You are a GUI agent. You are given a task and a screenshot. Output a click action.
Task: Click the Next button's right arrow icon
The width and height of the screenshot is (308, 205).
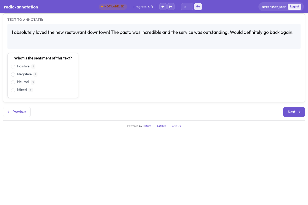(x=299, y=112)
